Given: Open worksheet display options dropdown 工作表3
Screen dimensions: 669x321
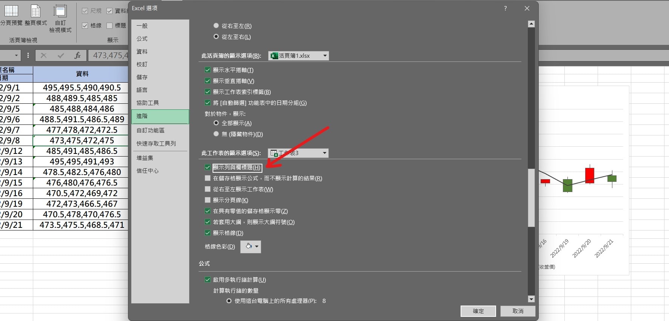Looking at the screenshot, I should (x=298, y=153).
